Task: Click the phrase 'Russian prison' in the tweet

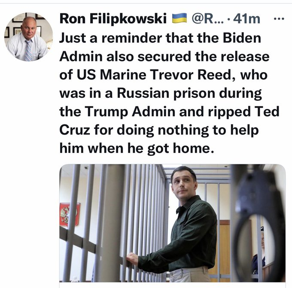Action: coord(166,93)
